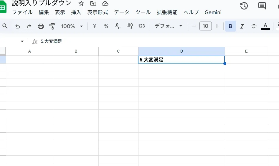Click the select-all corner box
The width and height of the screenshot is (279, 166).
pos(3,51)
